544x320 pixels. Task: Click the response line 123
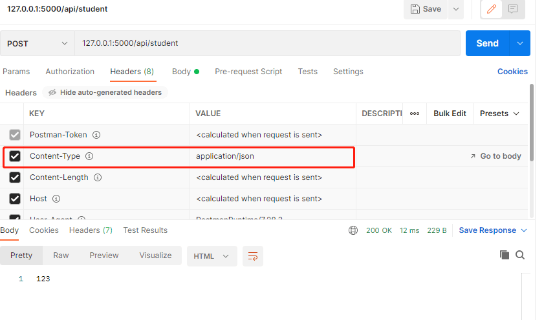pyautogui.click(x=43, y=279)
